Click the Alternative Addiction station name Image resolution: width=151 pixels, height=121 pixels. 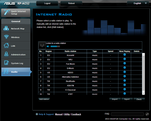70,77
